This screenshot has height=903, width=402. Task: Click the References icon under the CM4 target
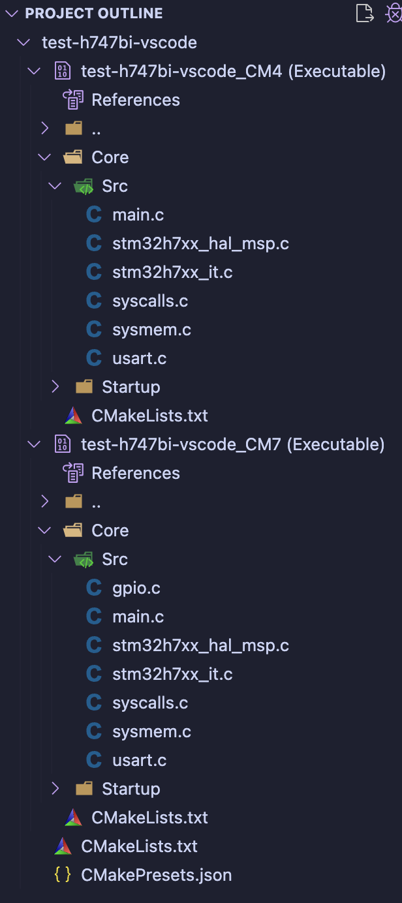click(x=73, y=99)
